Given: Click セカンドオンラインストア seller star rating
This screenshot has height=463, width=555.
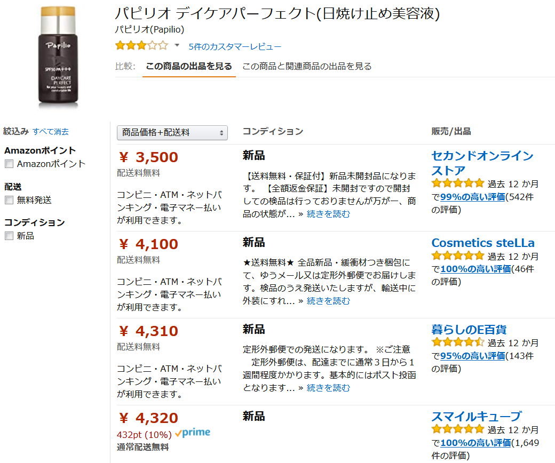Looking at the screenshot, I should tap(457, 183).
